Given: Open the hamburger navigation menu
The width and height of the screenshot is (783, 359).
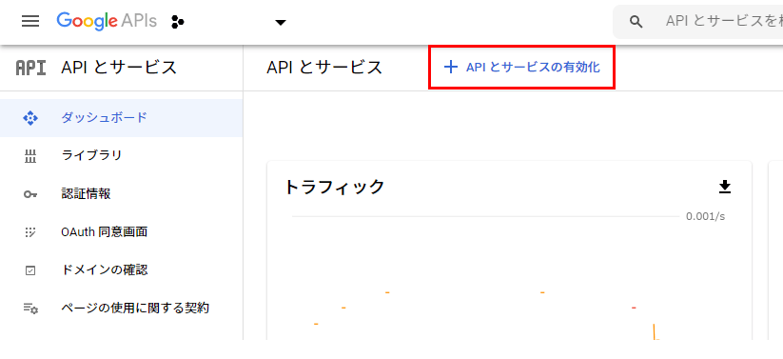Looking at the screenshot, I should tap(30, 21).
